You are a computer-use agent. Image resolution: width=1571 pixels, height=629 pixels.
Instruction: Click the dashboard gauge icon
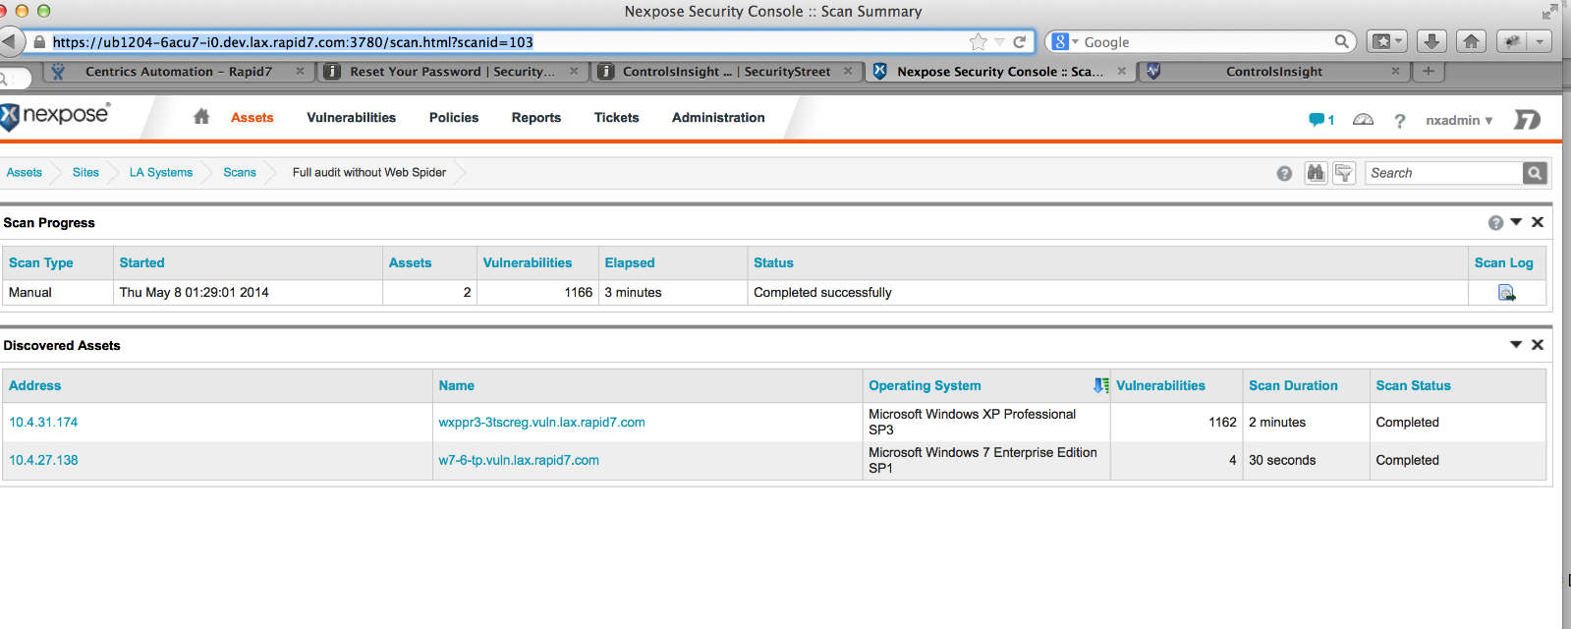click(x=1363, y=120)
